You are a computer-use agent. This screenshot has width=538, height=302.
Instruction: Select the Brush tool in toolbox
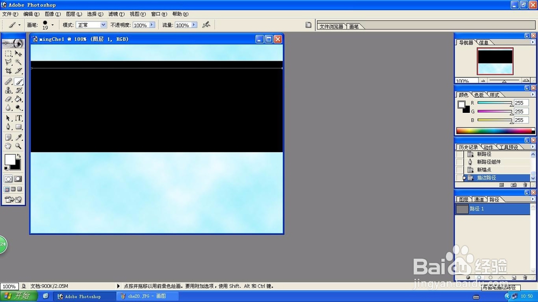coord(18,82)
